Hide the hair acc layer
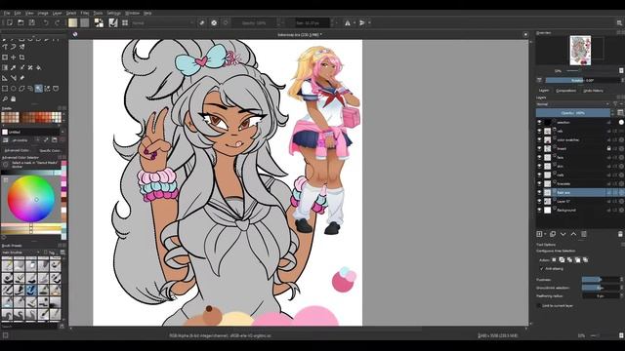The image size is (625, 351). point(539,193)
